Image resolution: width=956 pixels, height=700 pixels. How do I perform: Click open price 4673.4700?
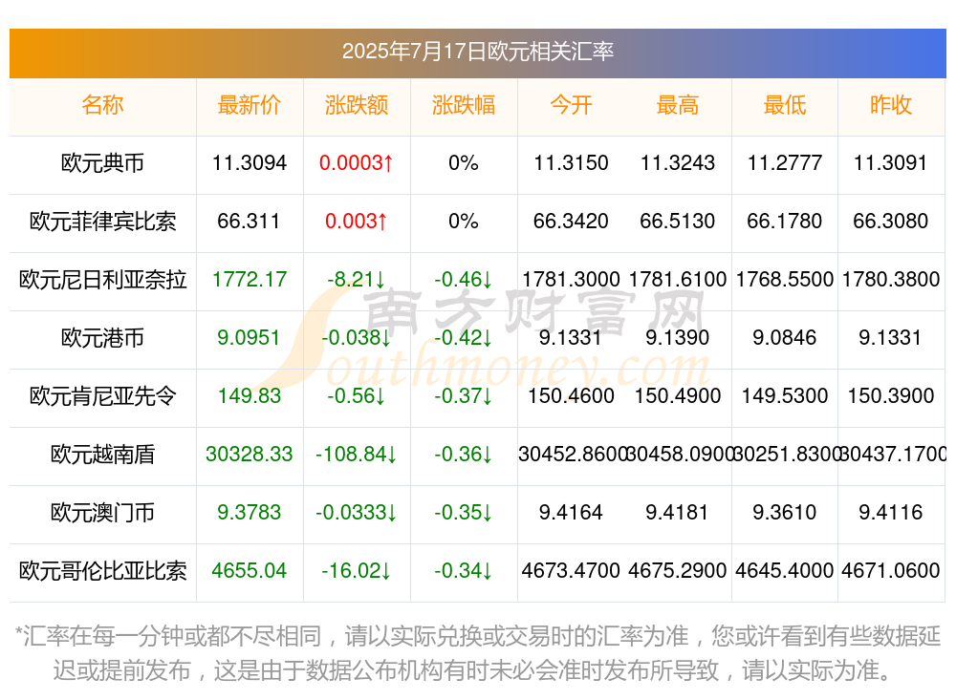click(x=571, y=571)
